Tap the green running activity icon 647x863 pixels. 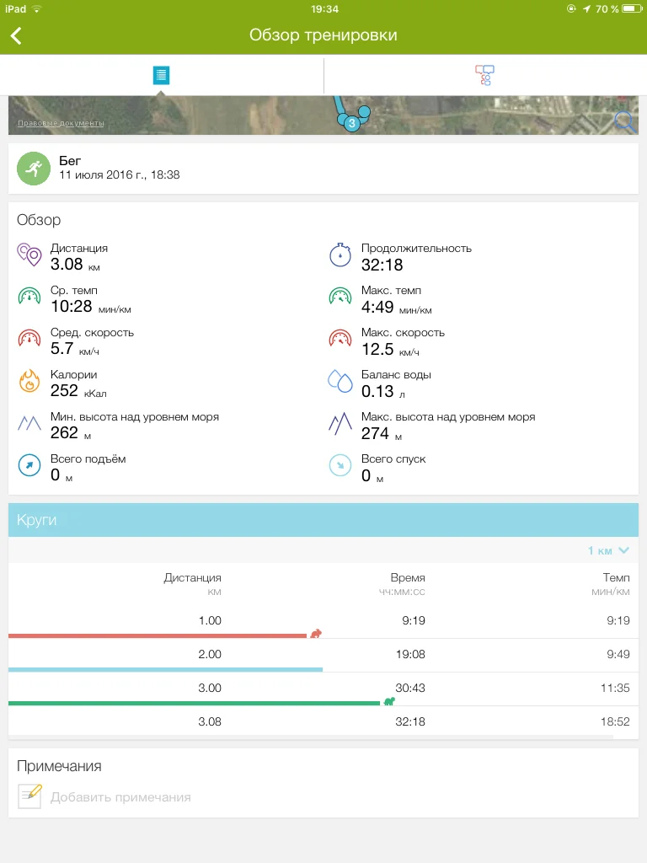click(x=34, y=169)
